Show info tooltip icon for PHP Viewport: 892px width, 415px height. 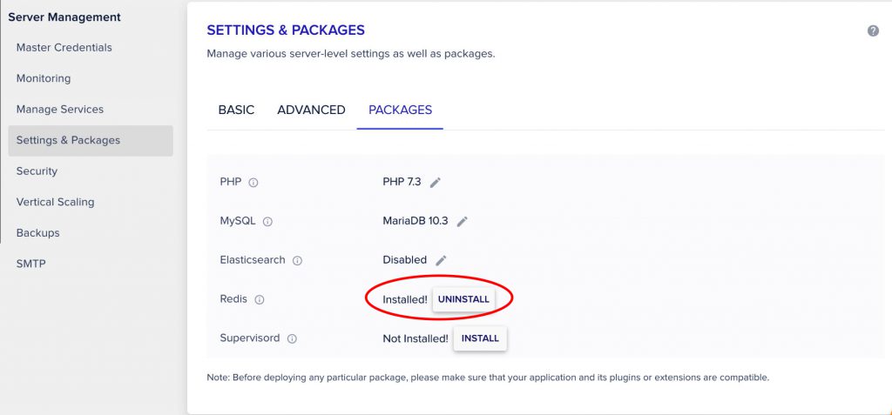[253, 183]
